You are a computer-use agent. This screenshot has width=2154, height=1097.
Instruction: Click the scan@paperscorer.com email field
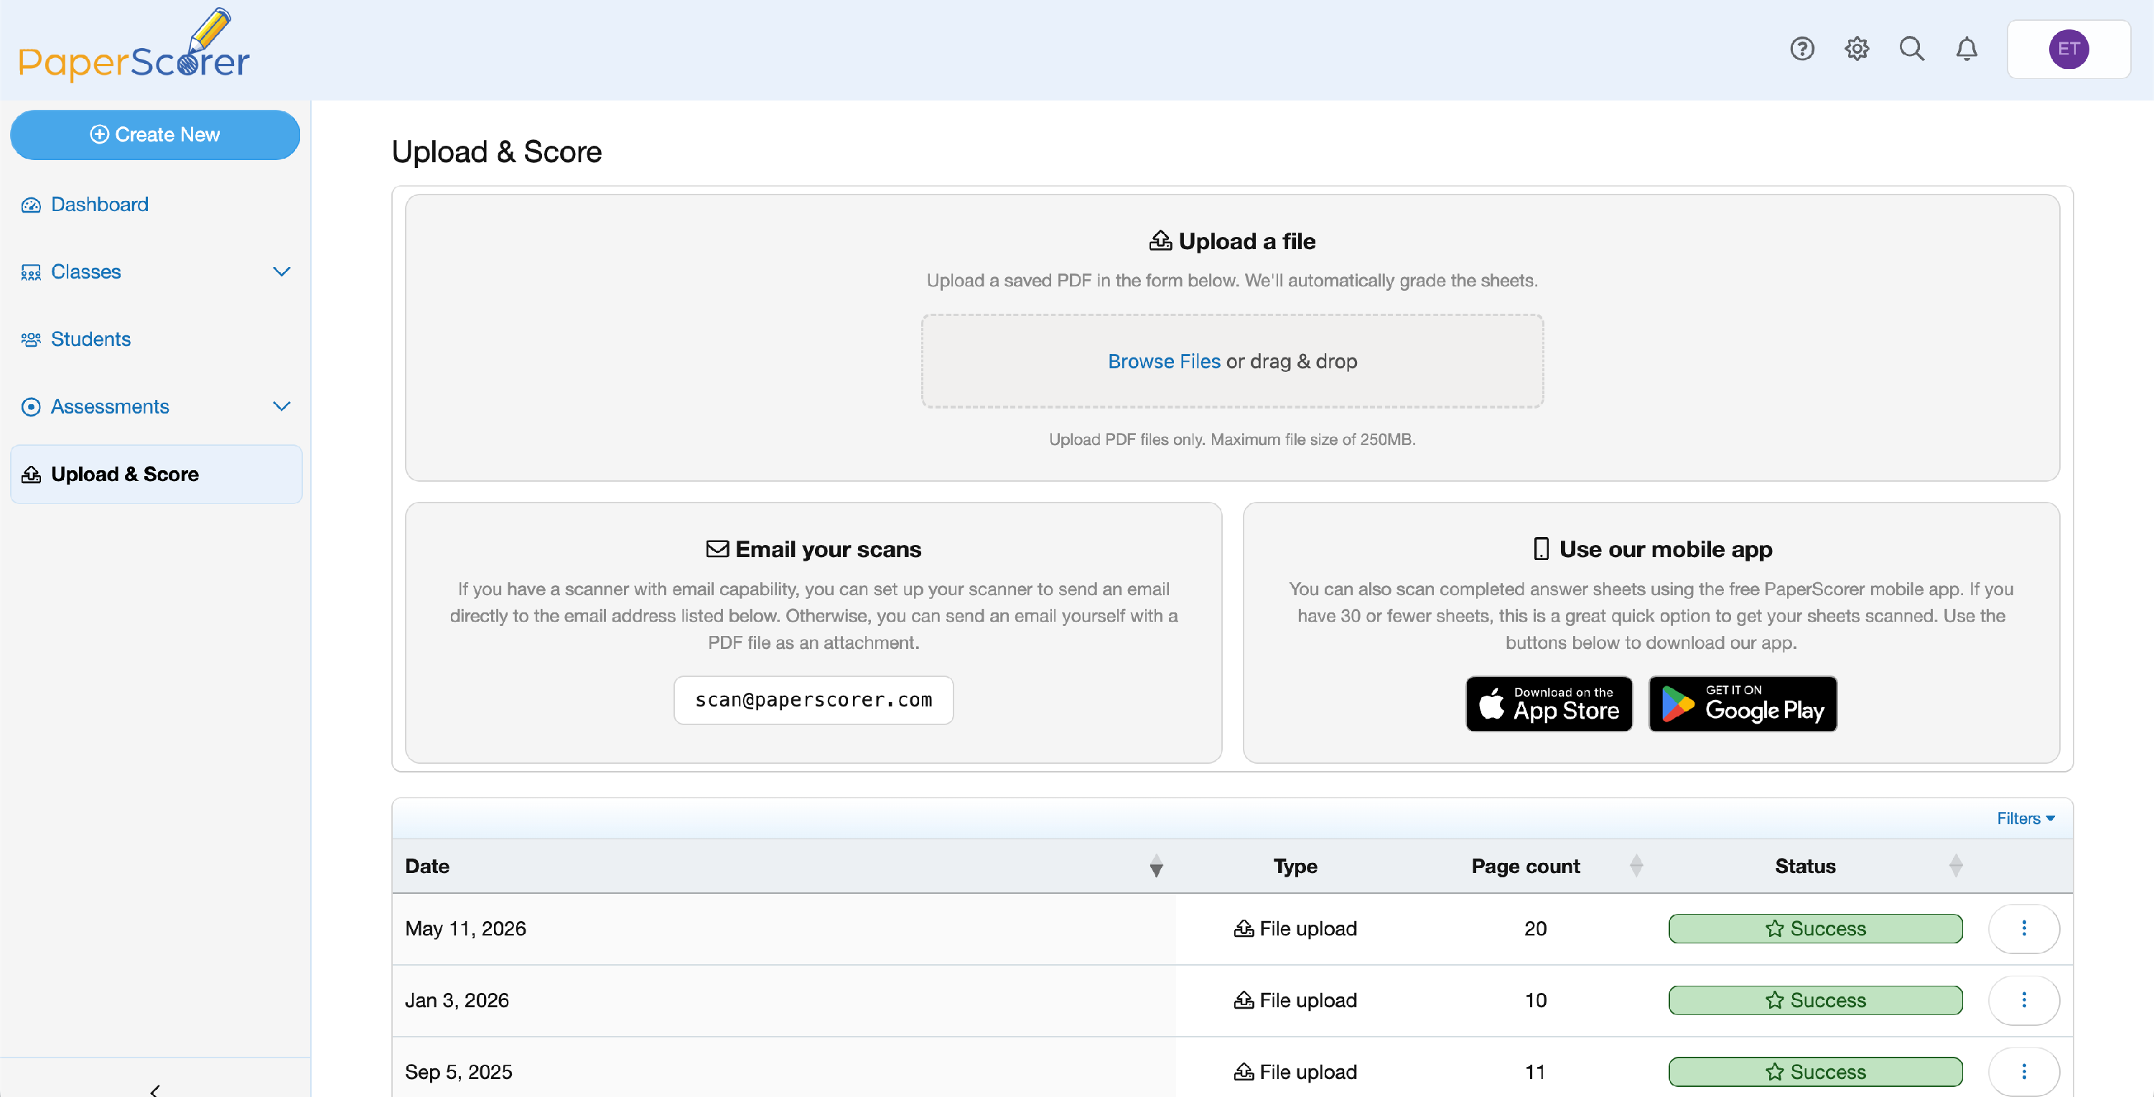pos(813,701)
